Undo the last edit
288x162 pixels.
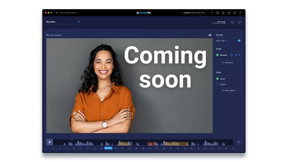(232, 22)
